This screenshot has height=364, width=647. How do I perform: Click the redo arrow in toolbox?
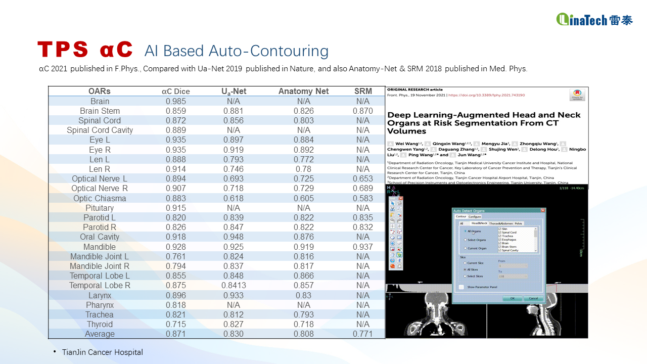pyautogui.click(x=399, y=220)
